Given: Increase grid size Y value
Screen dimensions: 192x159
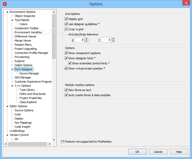Looking at the screenshot, I should click(113, 39).
